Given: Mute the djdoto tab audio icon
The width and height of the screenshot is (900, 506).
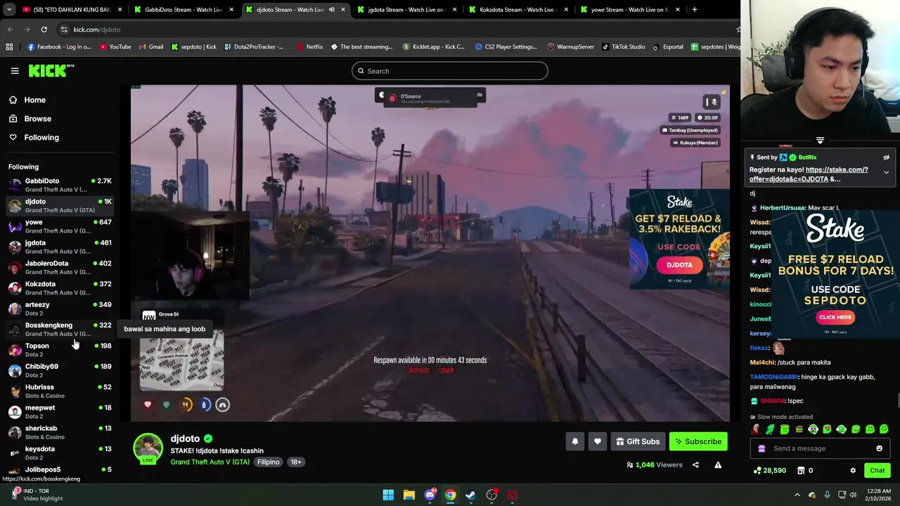Looking at the screenshot, I should pos(332,10).
